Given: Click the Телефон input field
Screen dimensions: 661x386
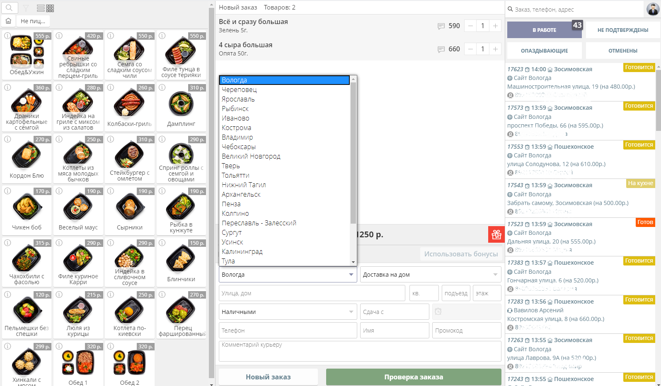Looking at the screenshot, I should [288, 331].
